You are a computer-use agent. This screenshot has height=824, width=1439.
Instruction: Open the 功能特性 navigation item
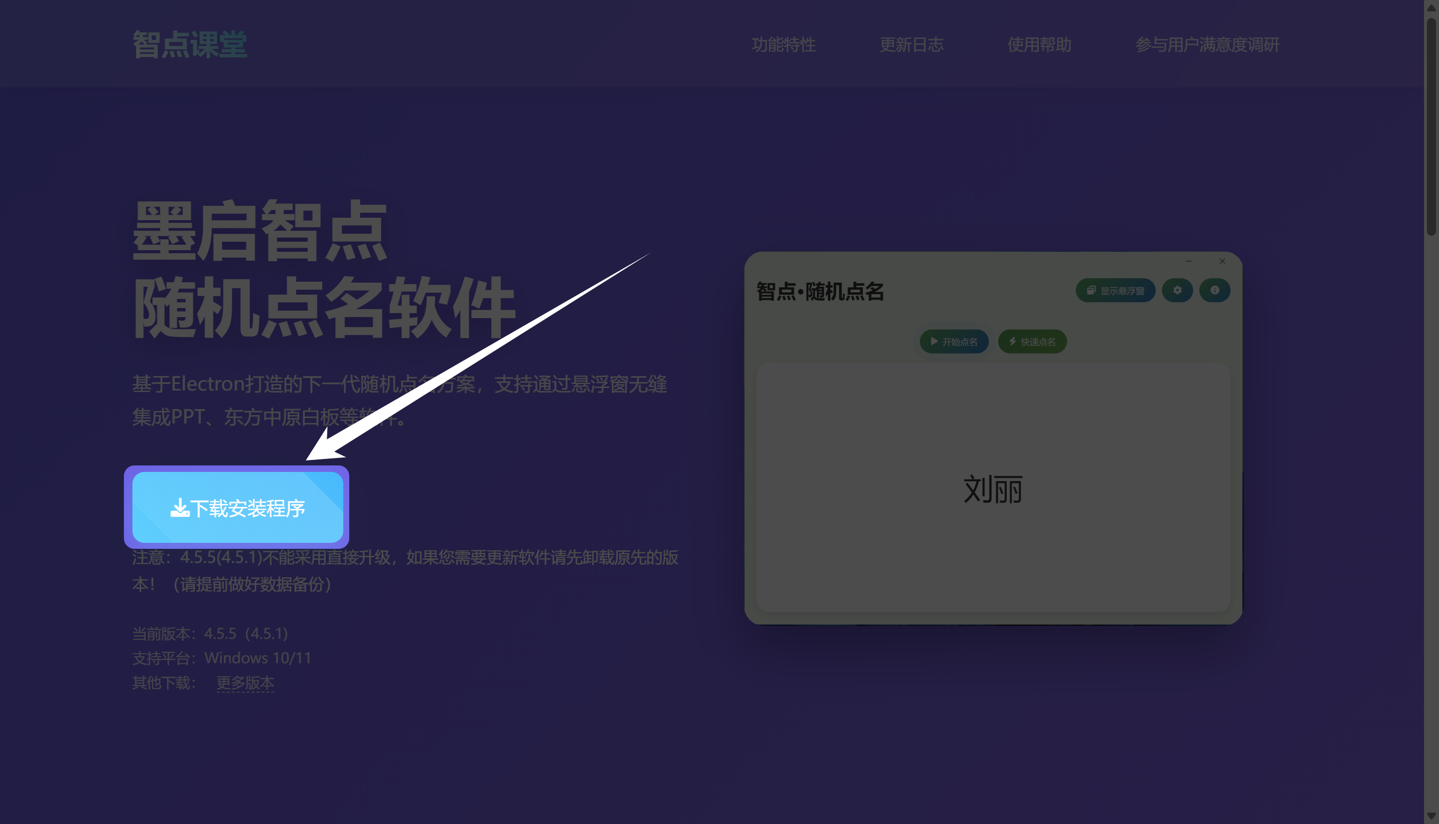(x=784, y=45)
